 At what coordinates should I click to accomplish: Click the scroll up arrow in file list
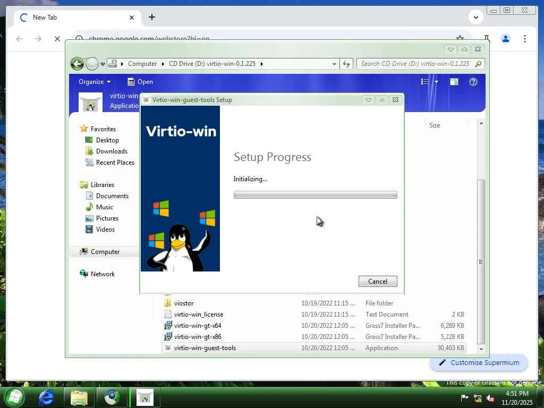pos(481,123)
